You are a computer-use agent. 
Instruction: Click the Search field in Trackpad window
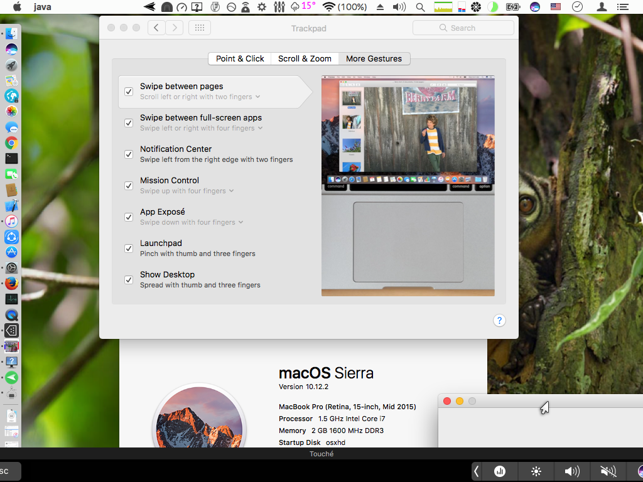click(x=463, y=28)
